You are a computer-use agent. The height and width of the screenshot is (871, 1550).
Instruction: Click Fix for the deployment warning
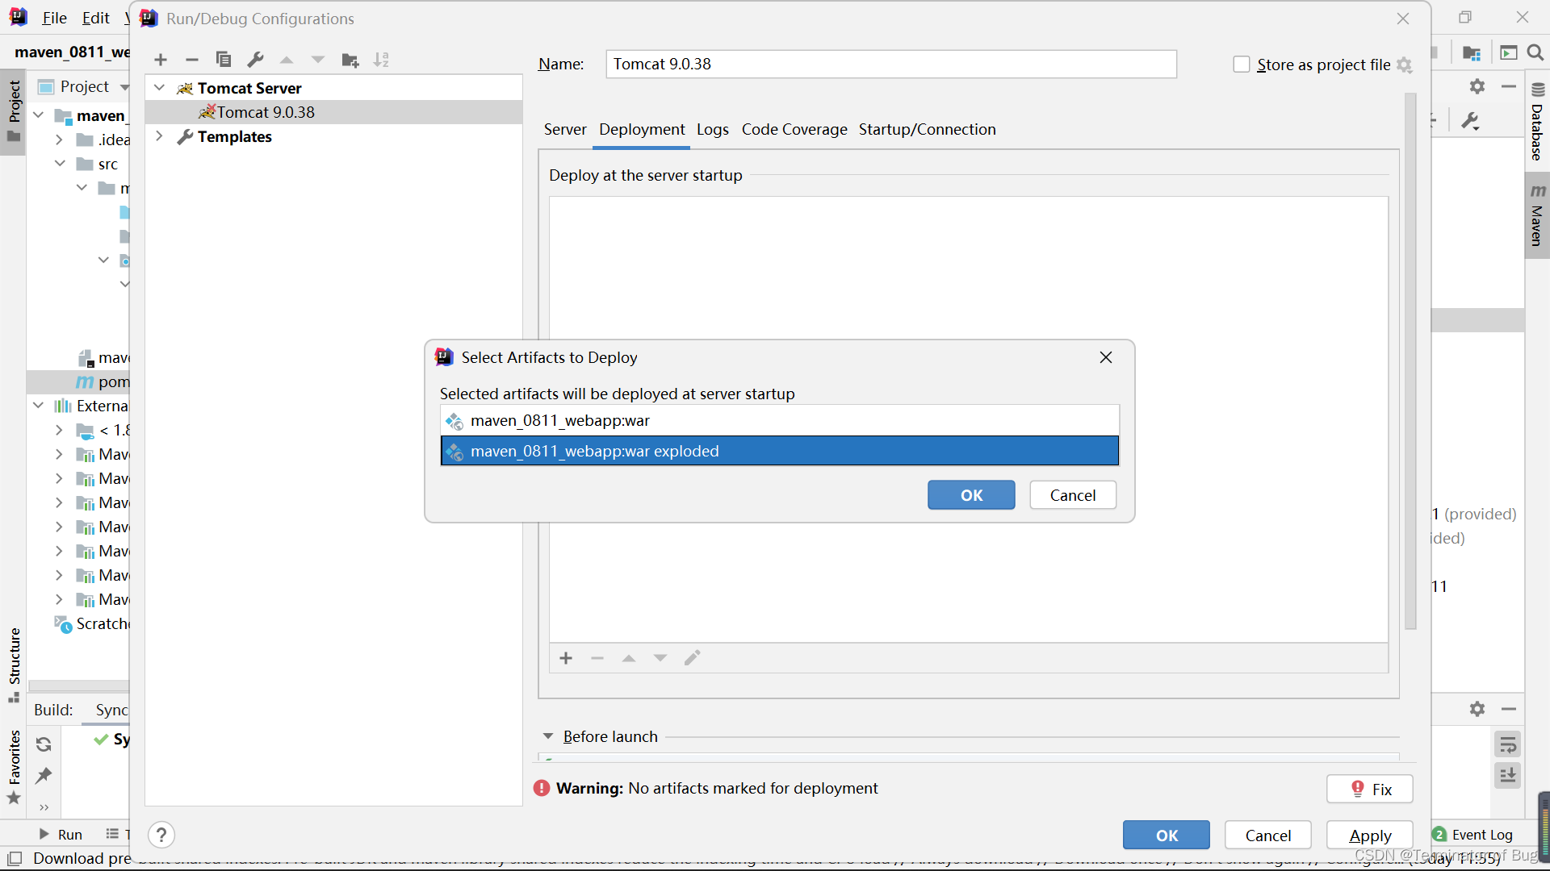click(x=1370, y=790)
